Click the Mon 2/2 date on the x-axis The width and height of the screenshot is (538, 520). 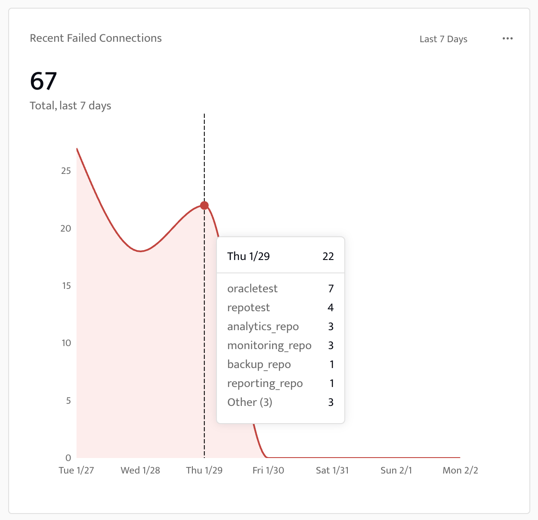click(x=460, y=470)
